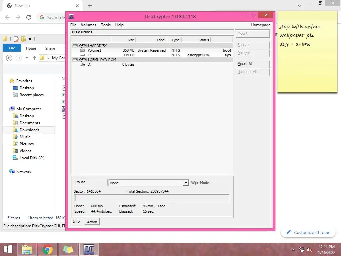Open Music folder in Explorer sidebar
The width and height of the screenshot is (341, 256).
(x=25, y=137)
